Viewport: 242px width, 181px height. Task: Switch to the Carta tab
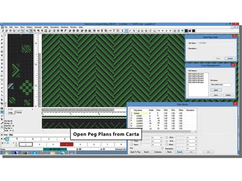coord(19,112)
